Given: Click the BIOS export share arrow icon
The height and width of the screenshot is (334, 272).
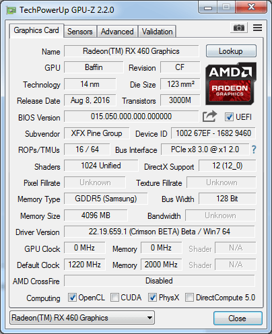Looking at the screenshot, I should click(209, 116).
